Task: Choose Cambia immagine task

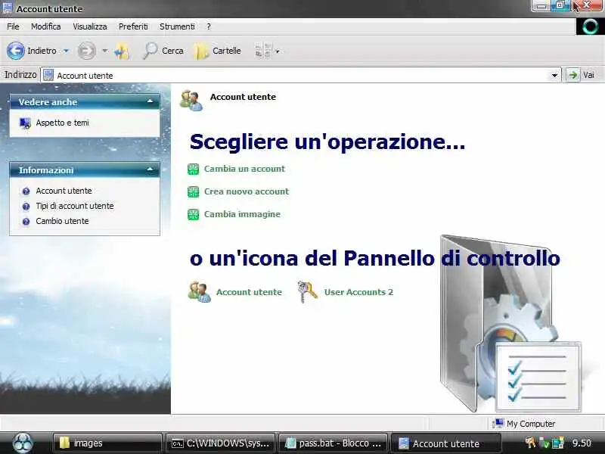Action: 242,214
